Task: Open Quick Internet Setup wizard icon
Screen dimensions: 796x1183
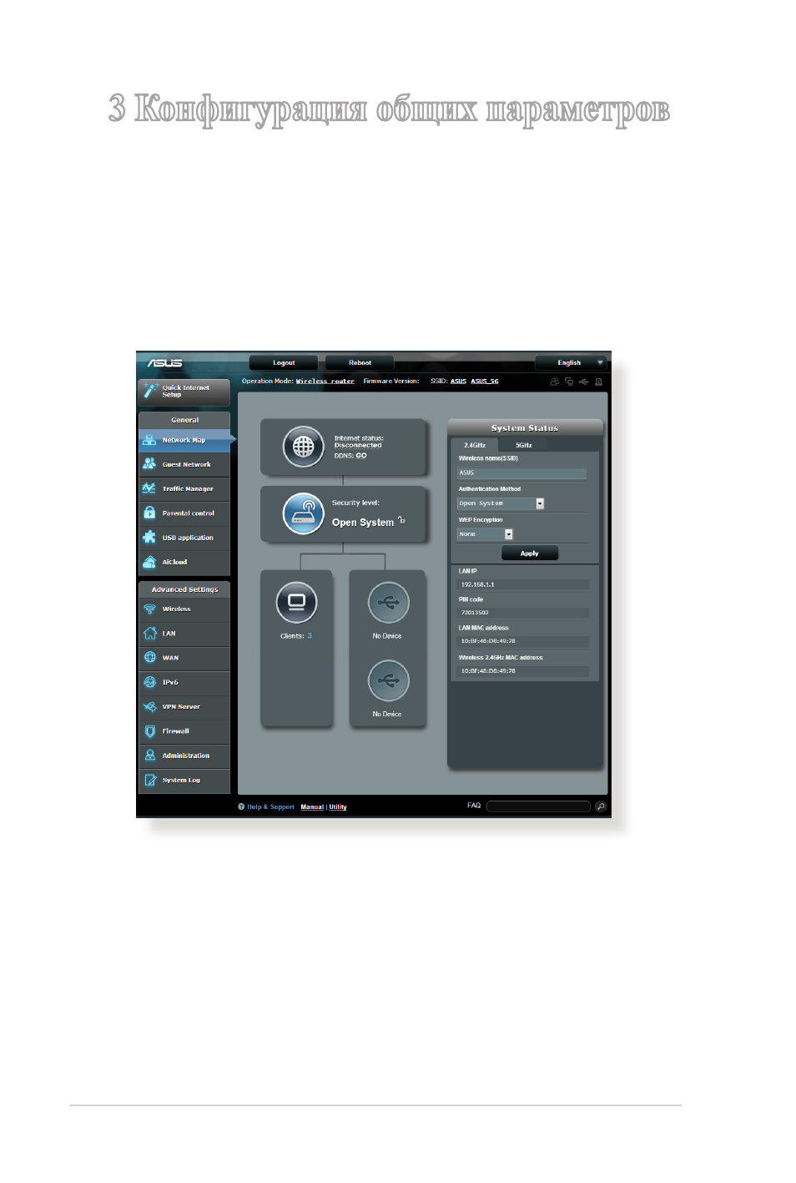Action: tap(150, 390)
